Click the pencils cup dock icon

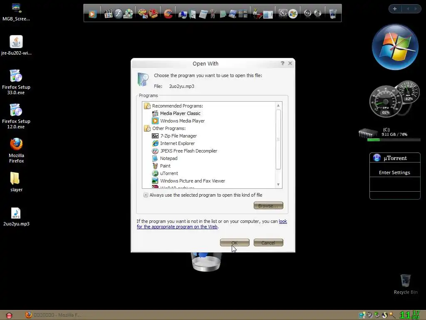[213, 14]
